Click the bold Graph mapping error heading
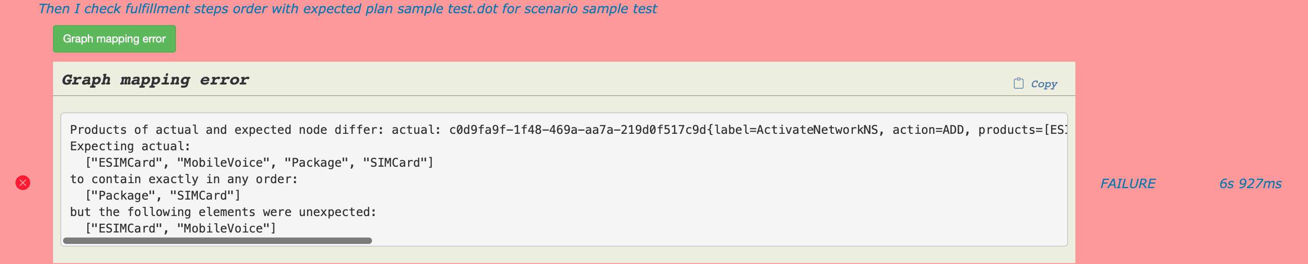Viewport: 1308px width, 264px height. [x=155, y=80]
